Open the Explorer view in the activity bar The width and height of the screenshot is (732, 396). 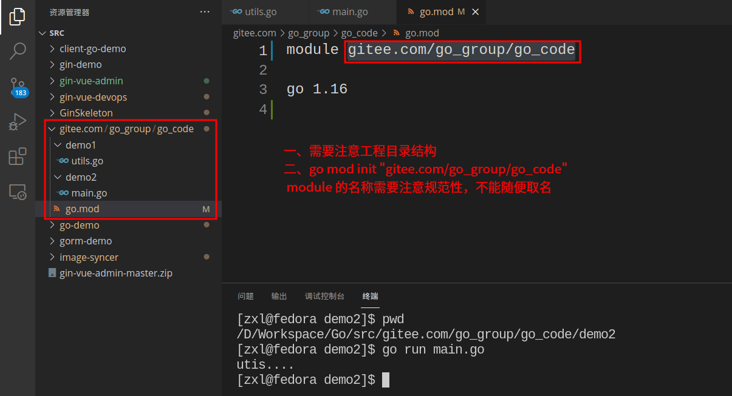pos(16,16)
